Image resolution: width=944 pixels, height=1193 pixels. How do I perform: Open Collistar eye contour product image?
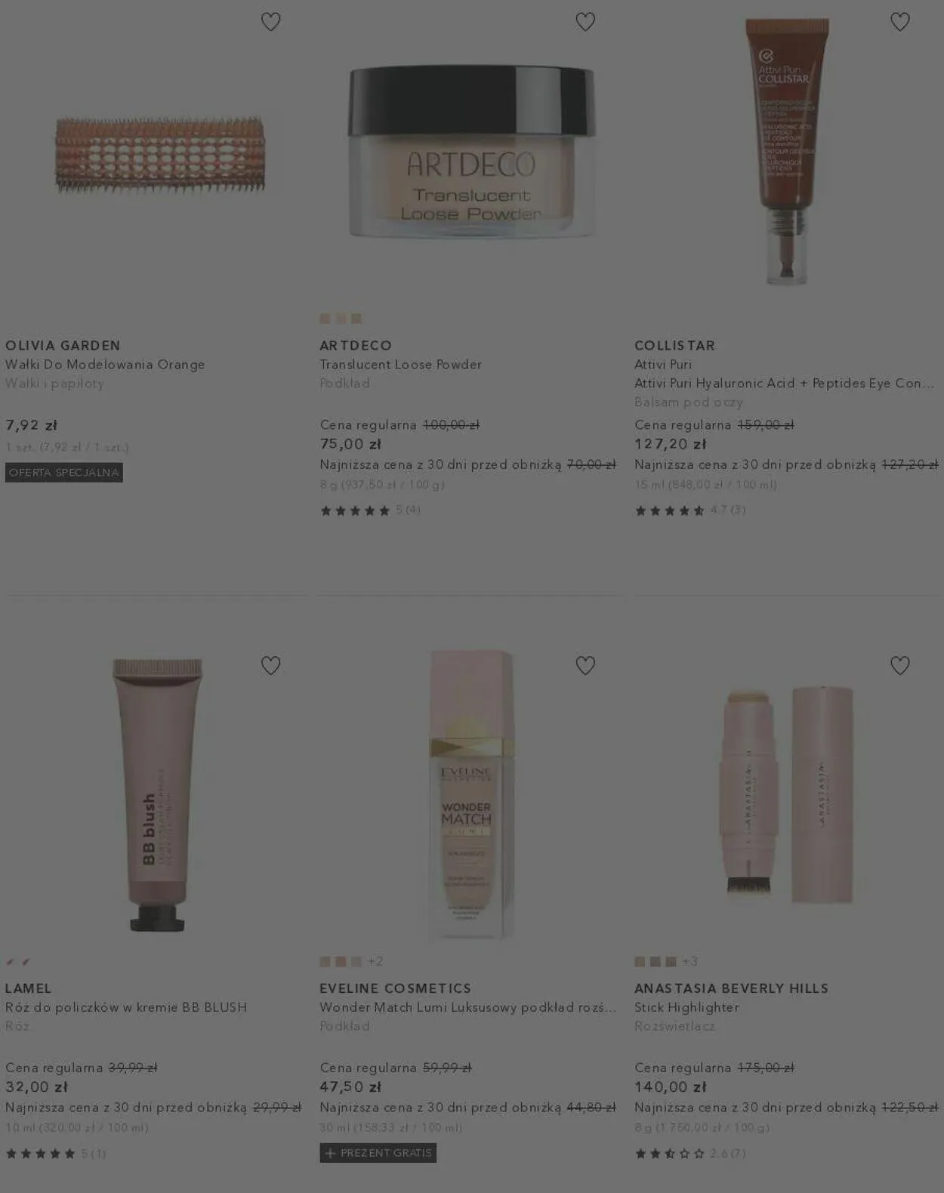pos(786,151)
